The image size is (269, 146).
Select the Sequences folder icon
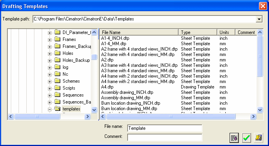pos(58,95)
